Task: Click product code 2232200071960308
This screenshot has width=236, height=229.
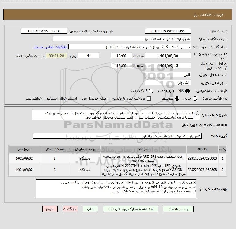Action: [202, 170]
